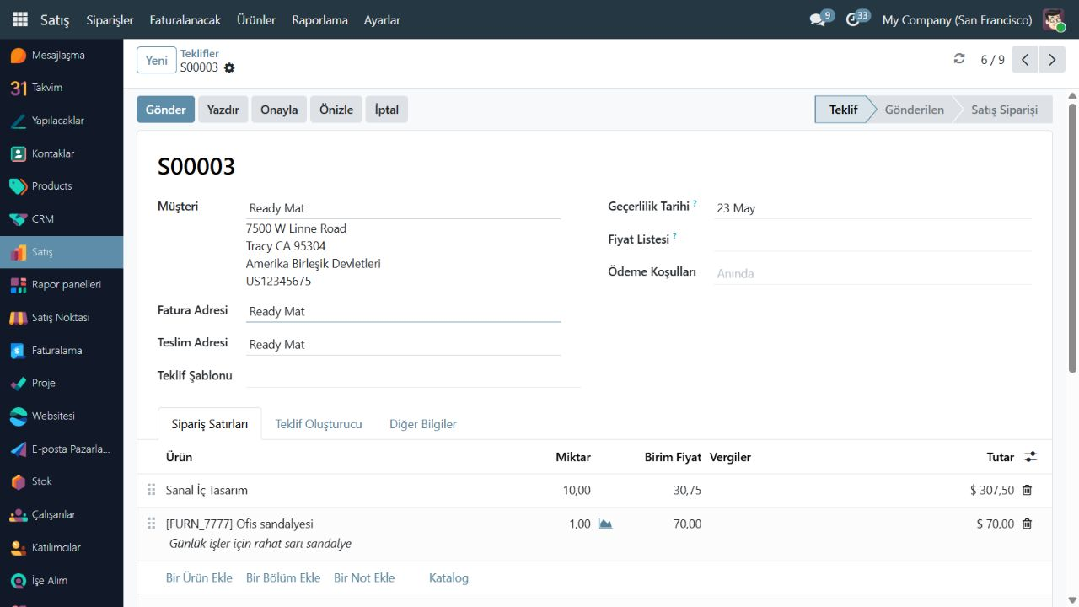The width and height of the screenshot is (1079, 607).
Task: Open Teklif Şablonu dropdown field
Action: [x=413, y=376]
